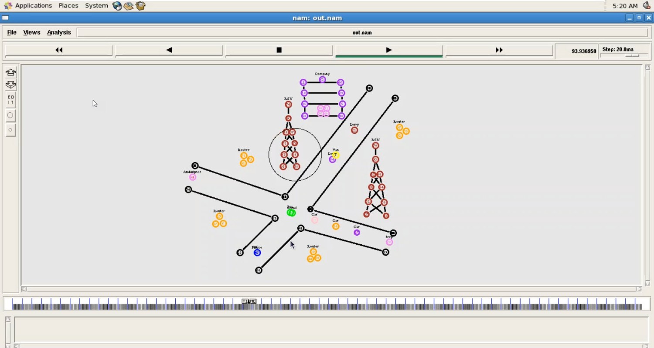Stop the animation playback
The width and height of the screenshot is (654, 348).
coord(279,50)
